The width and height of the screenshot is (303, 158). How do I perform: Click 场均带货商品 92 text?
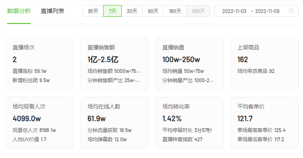click(x=256, y=71)
